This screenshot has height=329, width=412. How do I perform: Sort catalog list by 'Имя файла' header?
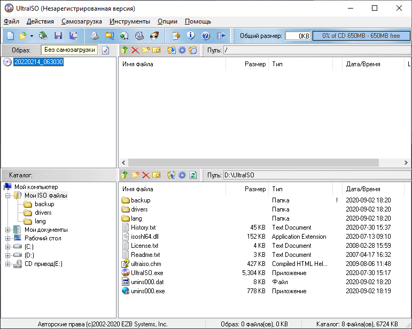tap(173, 189)
